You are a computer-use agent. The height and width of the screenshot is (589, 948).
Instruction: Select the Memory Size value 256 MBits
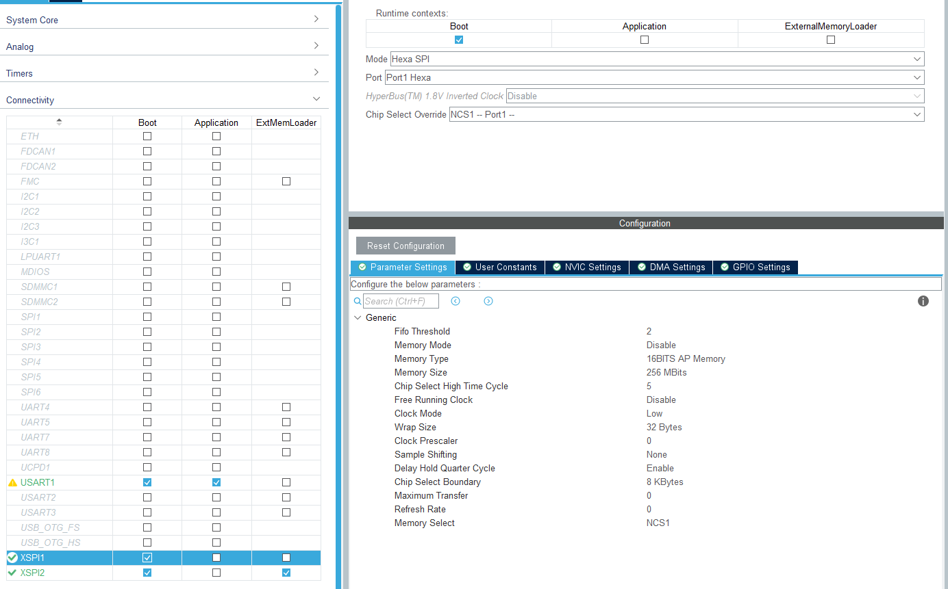pos(666,373)
